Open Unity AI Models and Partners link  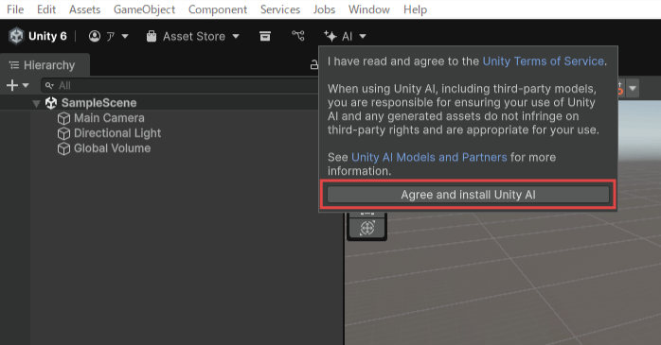(x=429, y=157)
